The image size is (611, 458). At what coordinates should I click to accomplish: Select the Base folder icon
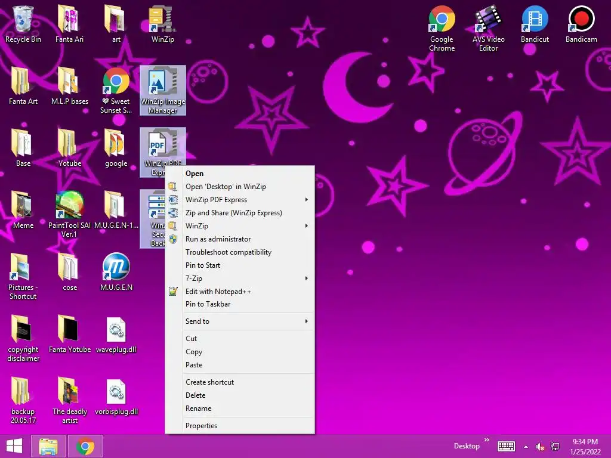[x=23, y=148]
